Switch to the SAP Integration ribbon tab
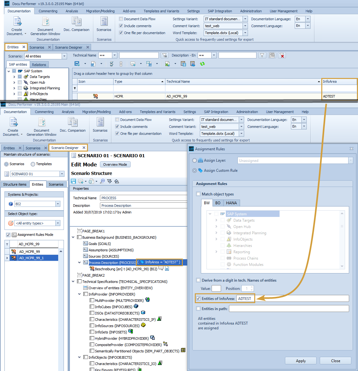Screen dimensions: 358x371 [220, 11]
